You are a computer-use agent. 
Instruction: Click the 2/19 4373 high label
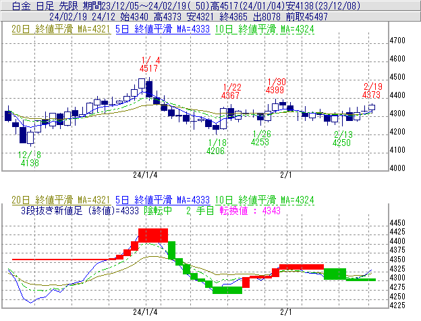pyautogui.click(x=372, y=91)
